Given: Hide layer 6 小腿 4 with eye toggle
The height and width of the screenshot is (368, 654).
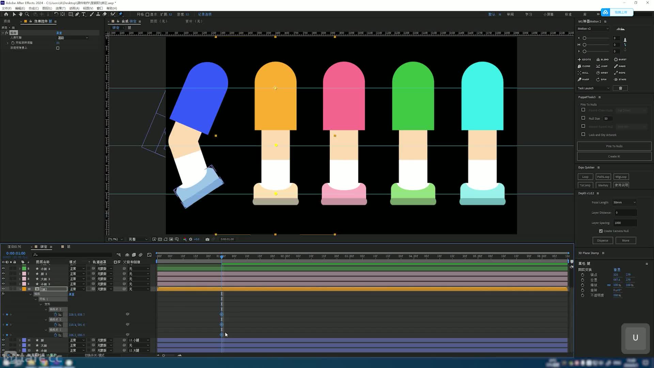Looking at the screenshot, I should (3, 269).
